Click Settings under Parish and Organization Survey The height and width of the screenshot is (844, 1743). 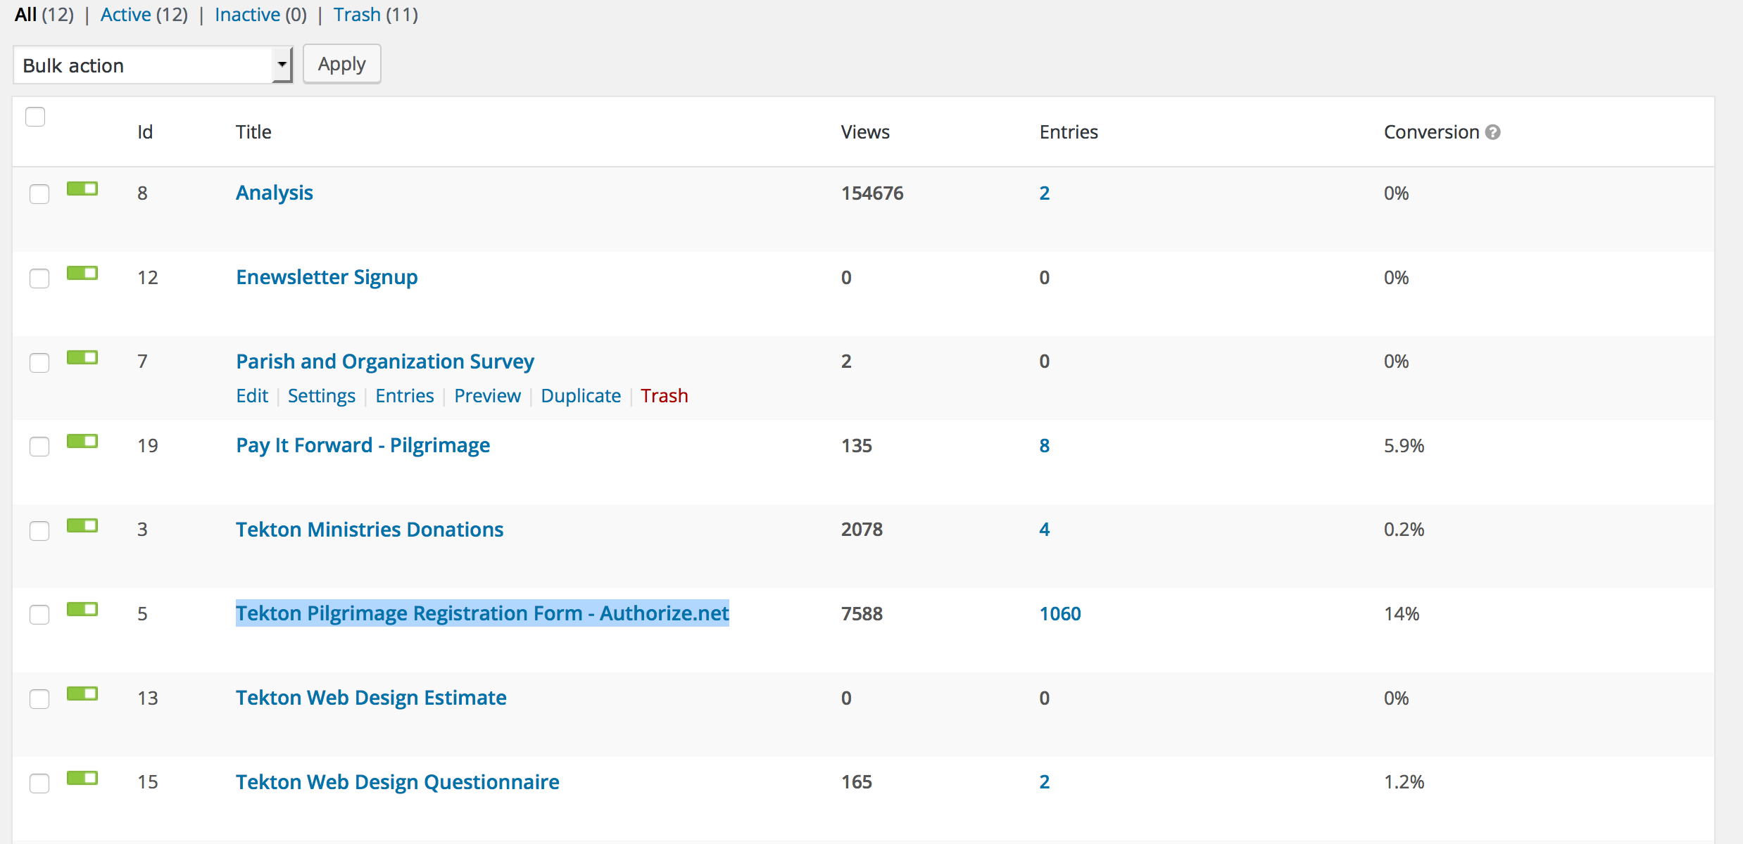(x=322, y=396)
